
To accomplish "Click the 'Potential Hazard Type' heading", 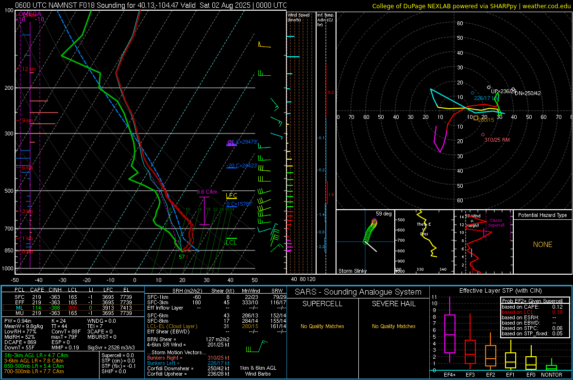I will point(542,215).
